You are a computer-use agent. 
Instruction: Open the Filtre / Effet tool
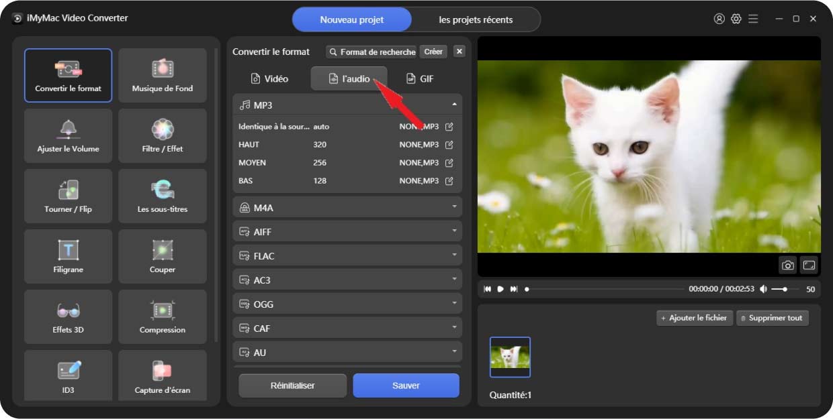click(163, 135)
